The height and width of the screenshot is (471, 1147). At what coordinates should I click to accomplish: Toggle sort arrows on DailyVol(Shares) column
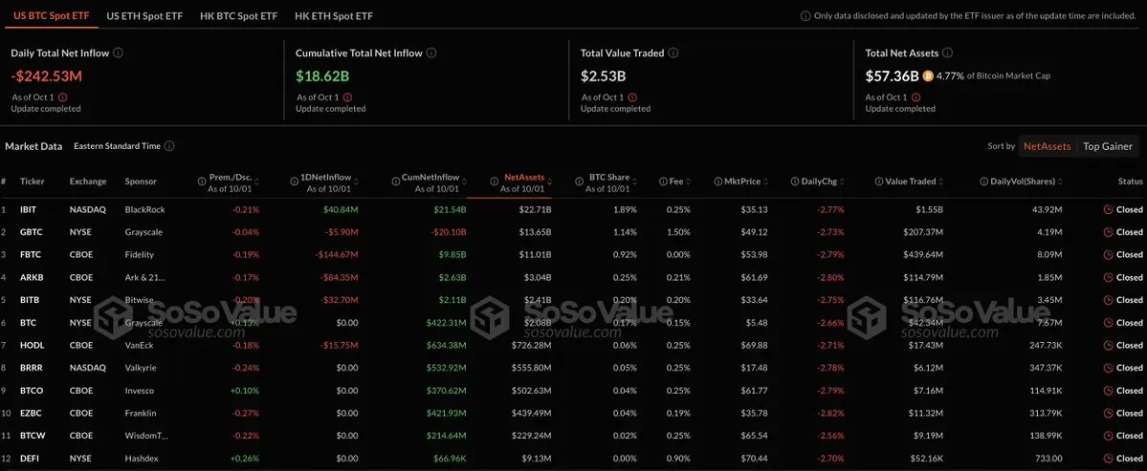tap(1060, 182)
